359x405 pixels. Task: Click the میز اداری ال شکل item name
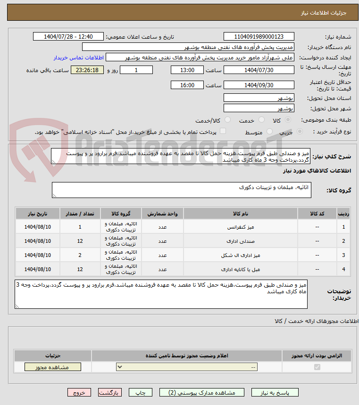pos(241,256)
